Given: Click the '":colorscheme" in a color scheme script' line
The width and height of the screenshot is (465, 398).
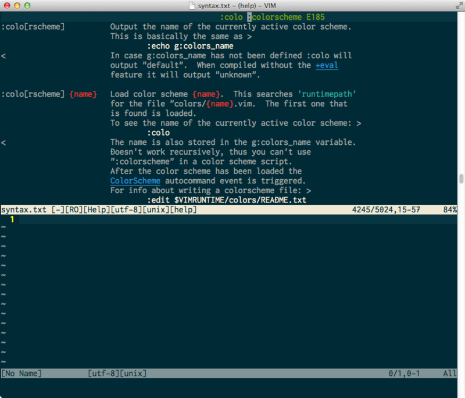Looking at the screenshot, I should coord(201,161).
